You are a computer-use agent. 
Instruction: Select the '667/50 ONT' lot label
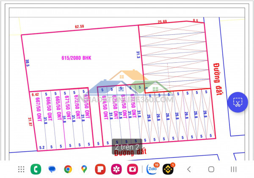(39, 109)
